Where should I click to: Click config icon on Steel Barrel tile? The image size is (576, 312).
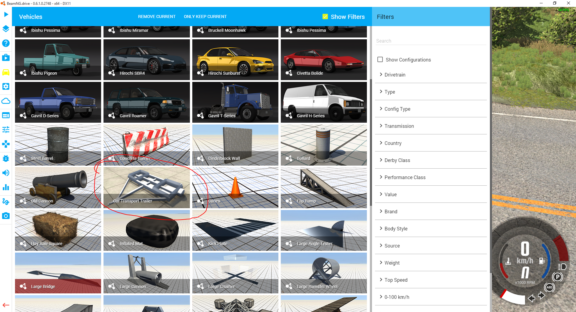click(23, 158)
